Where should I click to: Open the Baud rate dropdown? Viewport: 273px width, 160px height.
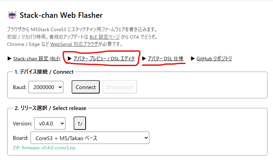point(46,87)
